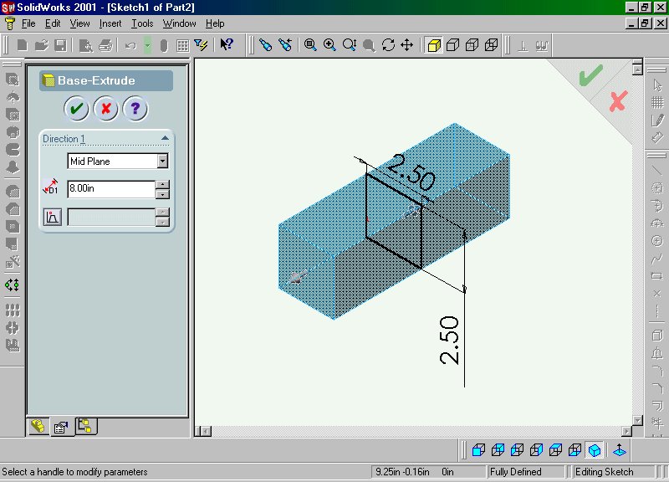Toggle the sketch Grid icon in toolbar

point(182,45)
